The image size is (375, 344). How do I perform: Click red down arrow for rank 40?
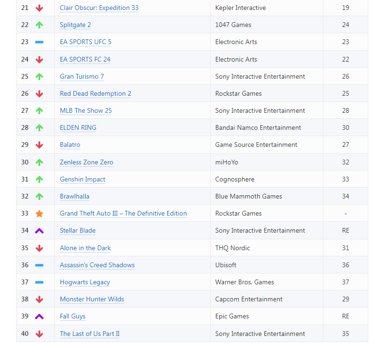[x=39, y=334]
